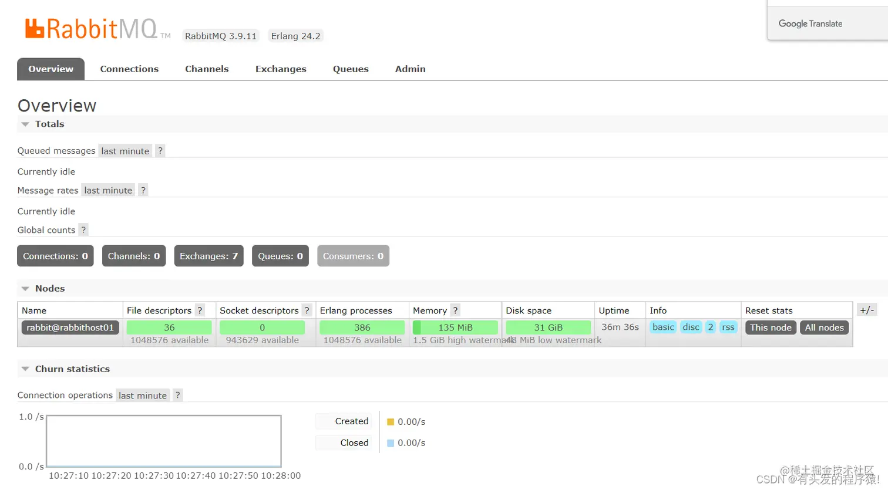Reset stats for All nodes

coord(824,327)
